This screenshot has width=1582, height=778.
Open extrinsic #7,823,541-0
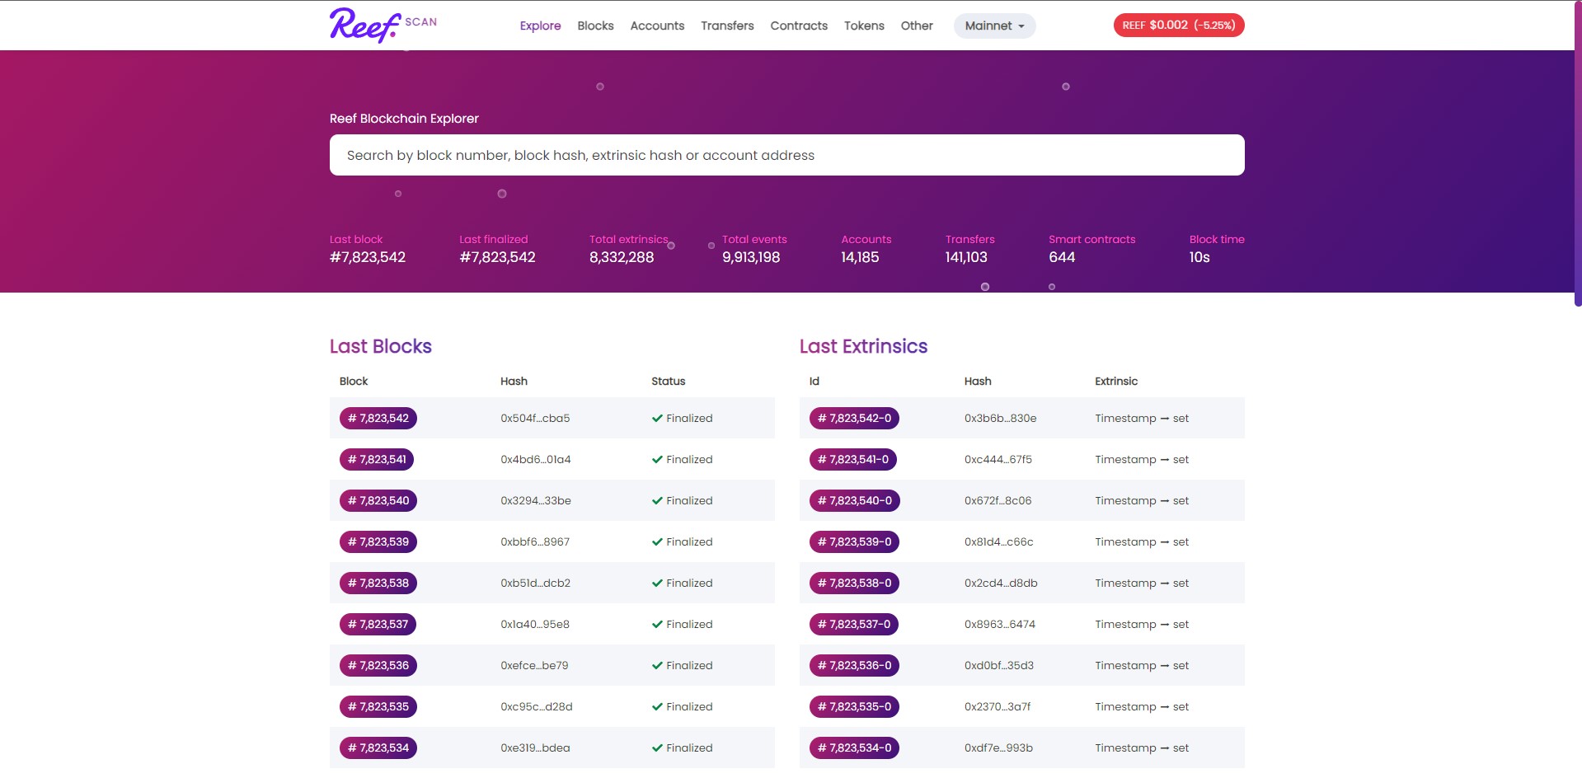[852, 459]
